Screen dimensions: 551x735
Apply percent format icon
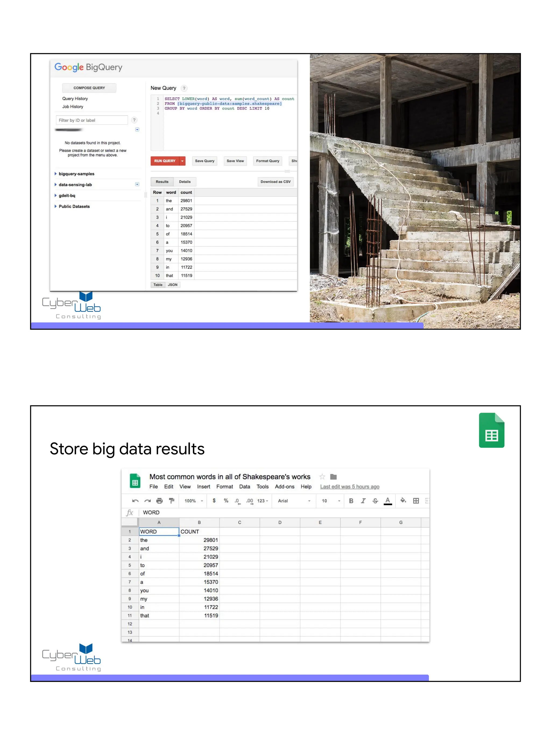(226, 500)
